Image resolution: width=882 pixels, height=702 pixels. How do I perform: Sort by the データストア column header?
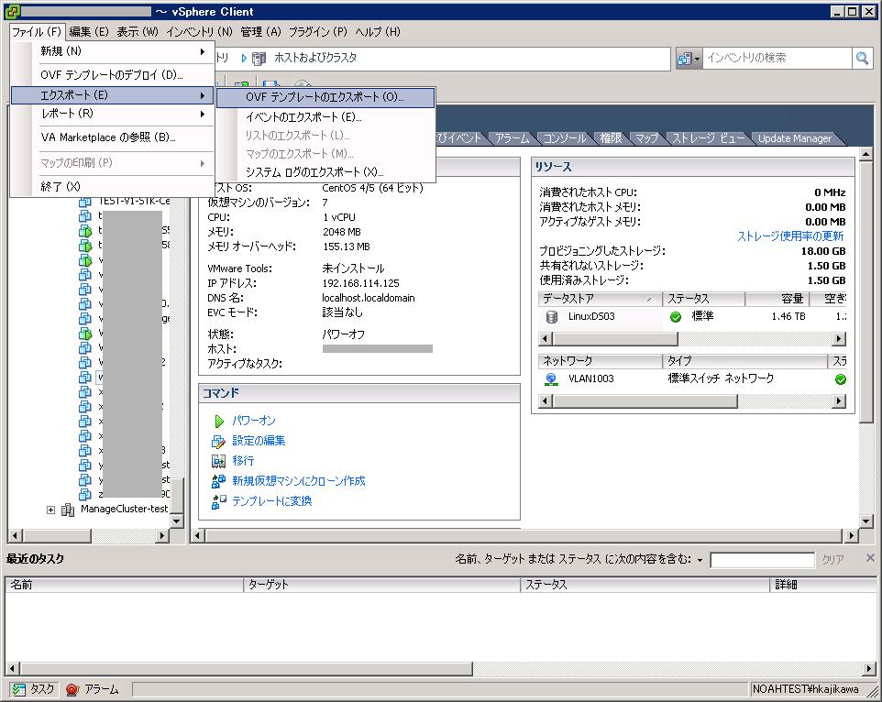(600, 299)
